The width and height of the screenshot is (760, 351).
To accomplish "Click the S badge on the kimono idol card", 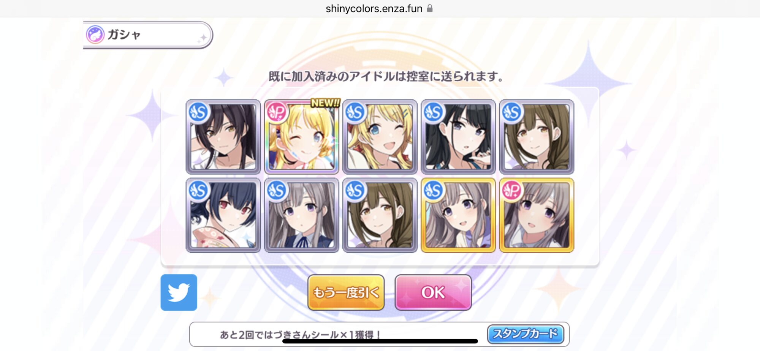I will tap(199, 190).
